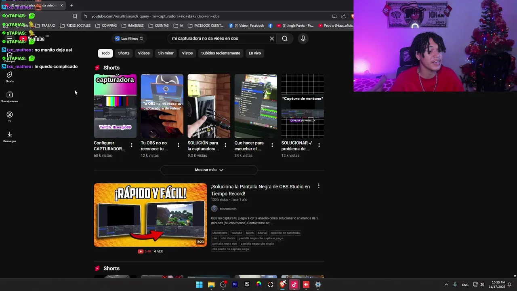
Task: Open TikTok app on the taskbar
Action: pos(294,285)
